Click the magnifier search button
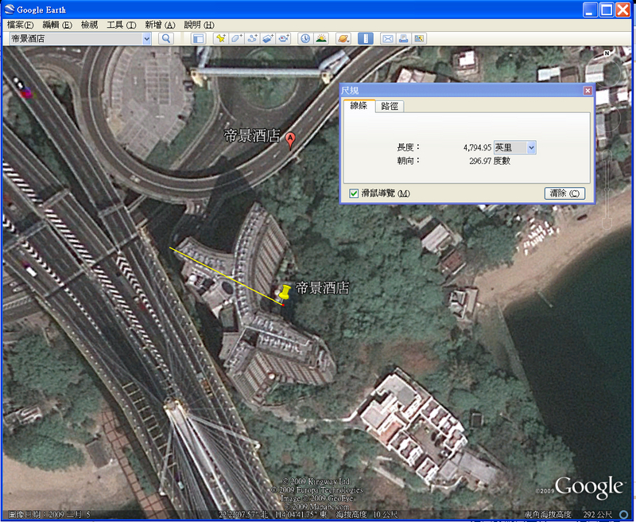The image size is (636, 522). (166, 38)
